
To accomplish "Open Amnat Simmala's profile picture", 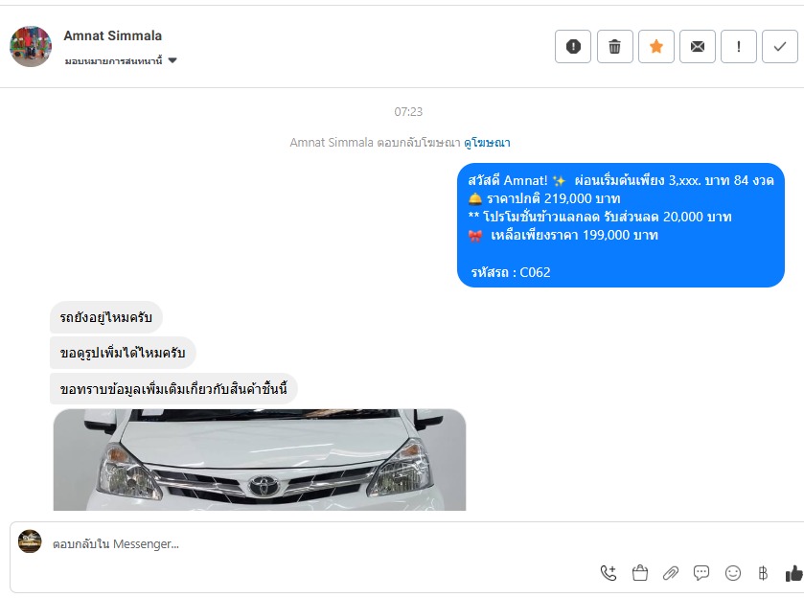I will 31,46.
